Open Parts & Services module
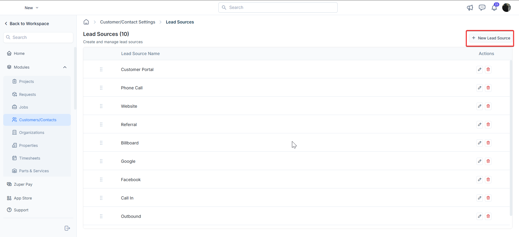The image size is (519, 237). (37, 171)
